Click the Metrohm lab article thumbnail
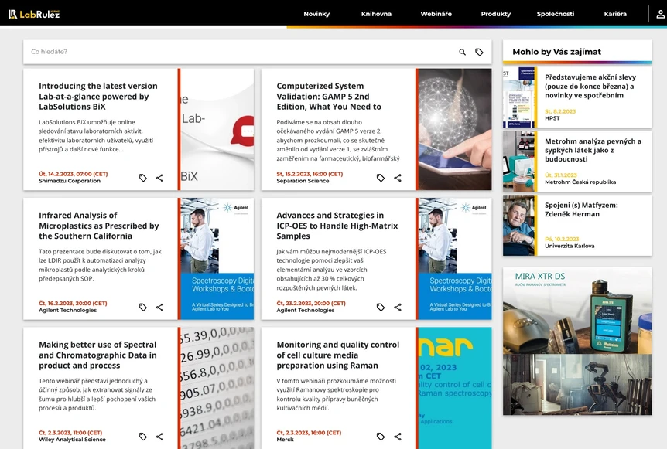 [519, 162]
